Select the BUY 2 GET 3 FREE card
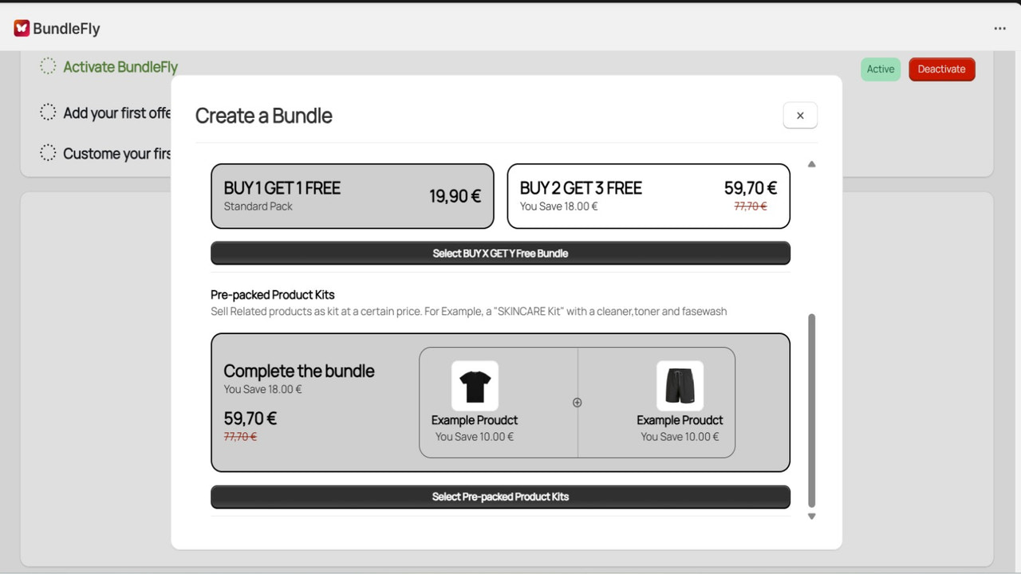Image resolution: width=1021 pixels, height=574 pixels. pyautogui.click(x=648, y=196)
